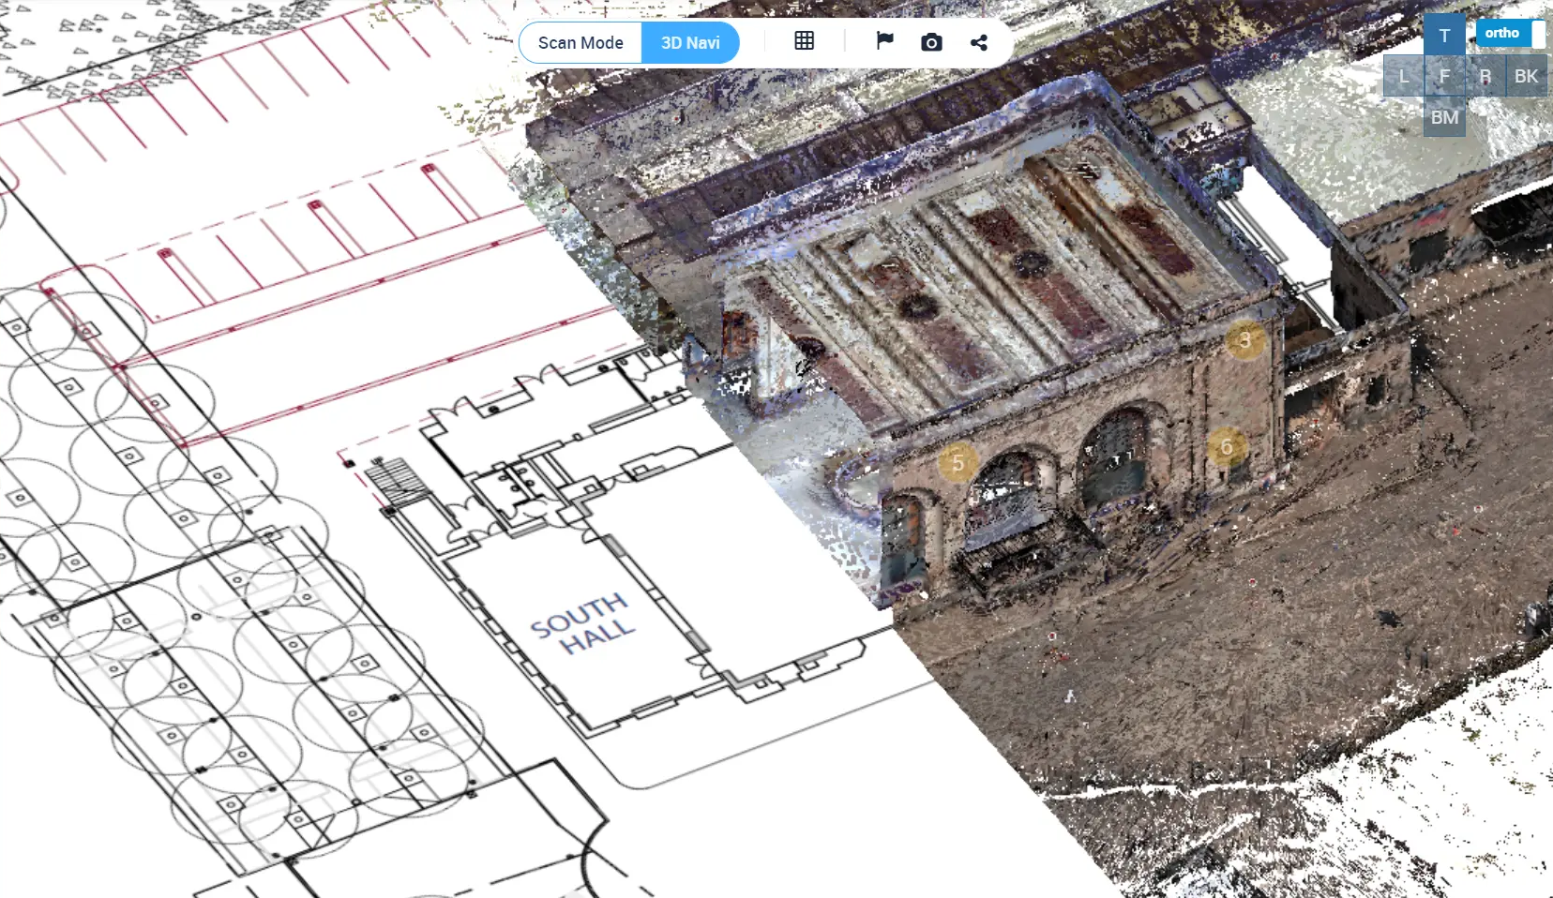Click the flag marker icon
Viewport: 1553px width, 898px height.
(x=884, y=41)
